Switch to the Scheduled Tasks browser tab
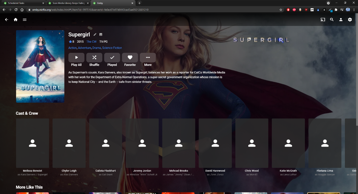This screenshot has height=194, width=358. [22, 3]
